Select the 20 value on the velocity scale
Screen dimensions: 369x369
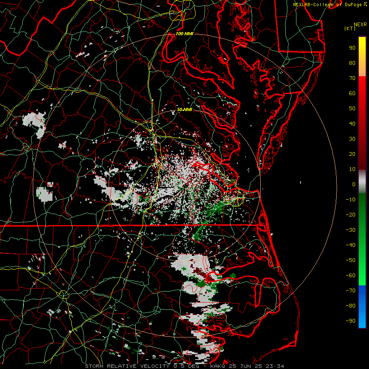coord(352,154)
